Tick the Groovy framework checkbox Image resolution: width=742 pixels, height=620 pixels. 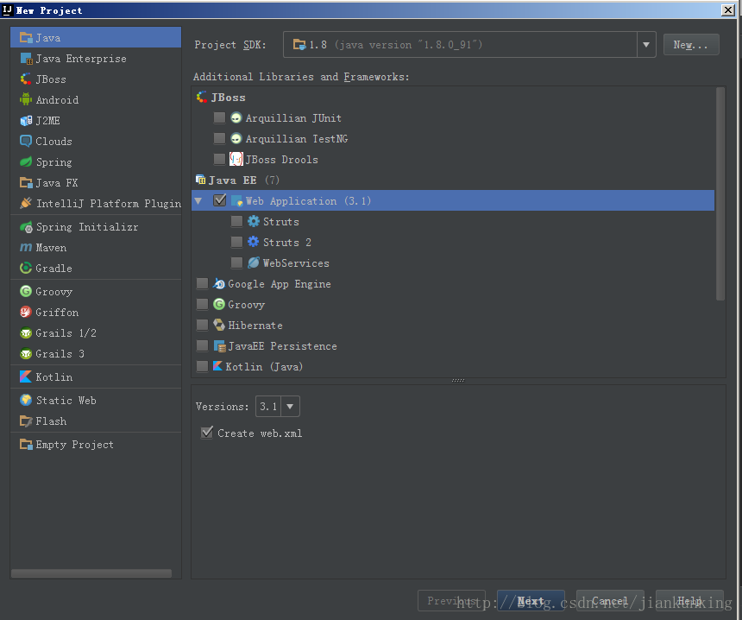pos(202,304)
